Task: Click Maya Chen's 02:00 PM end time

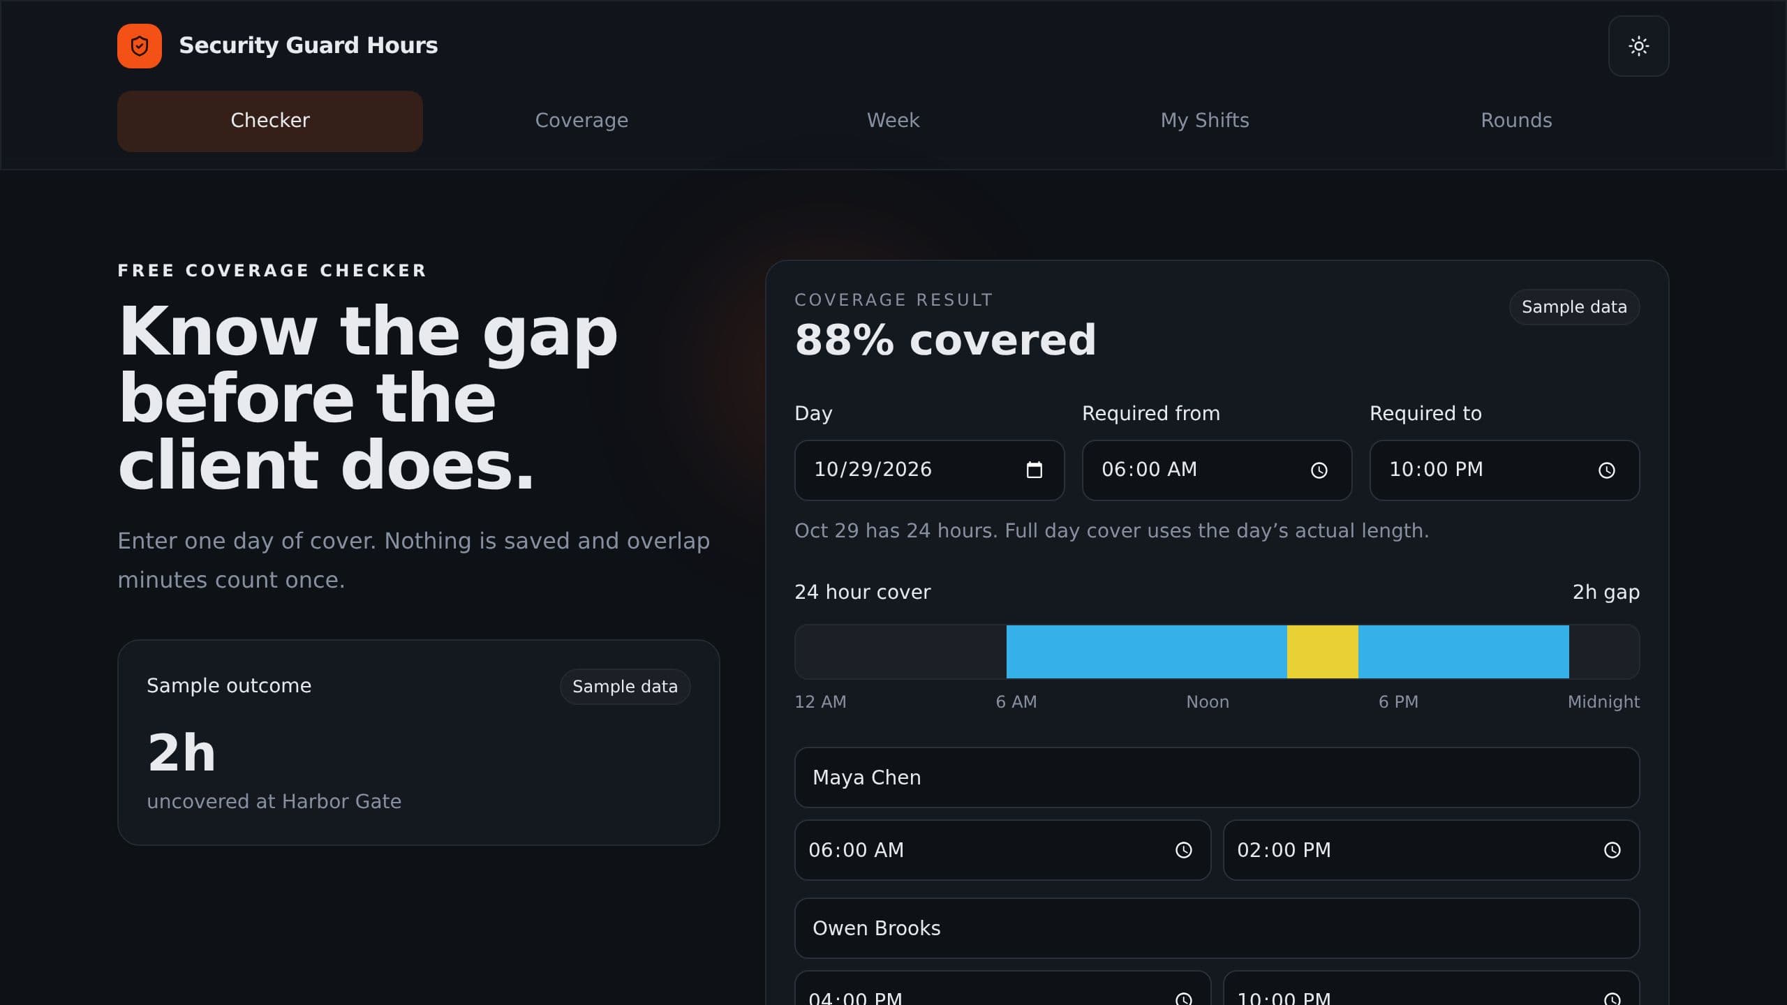Action: (1431, 850)
